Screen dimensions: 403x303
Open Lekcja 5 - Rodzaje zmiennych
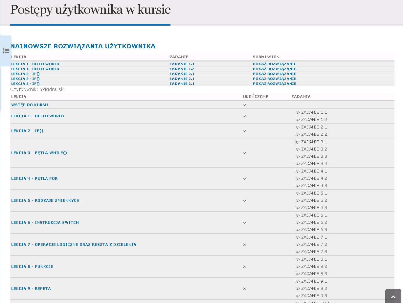coord(45,200)
